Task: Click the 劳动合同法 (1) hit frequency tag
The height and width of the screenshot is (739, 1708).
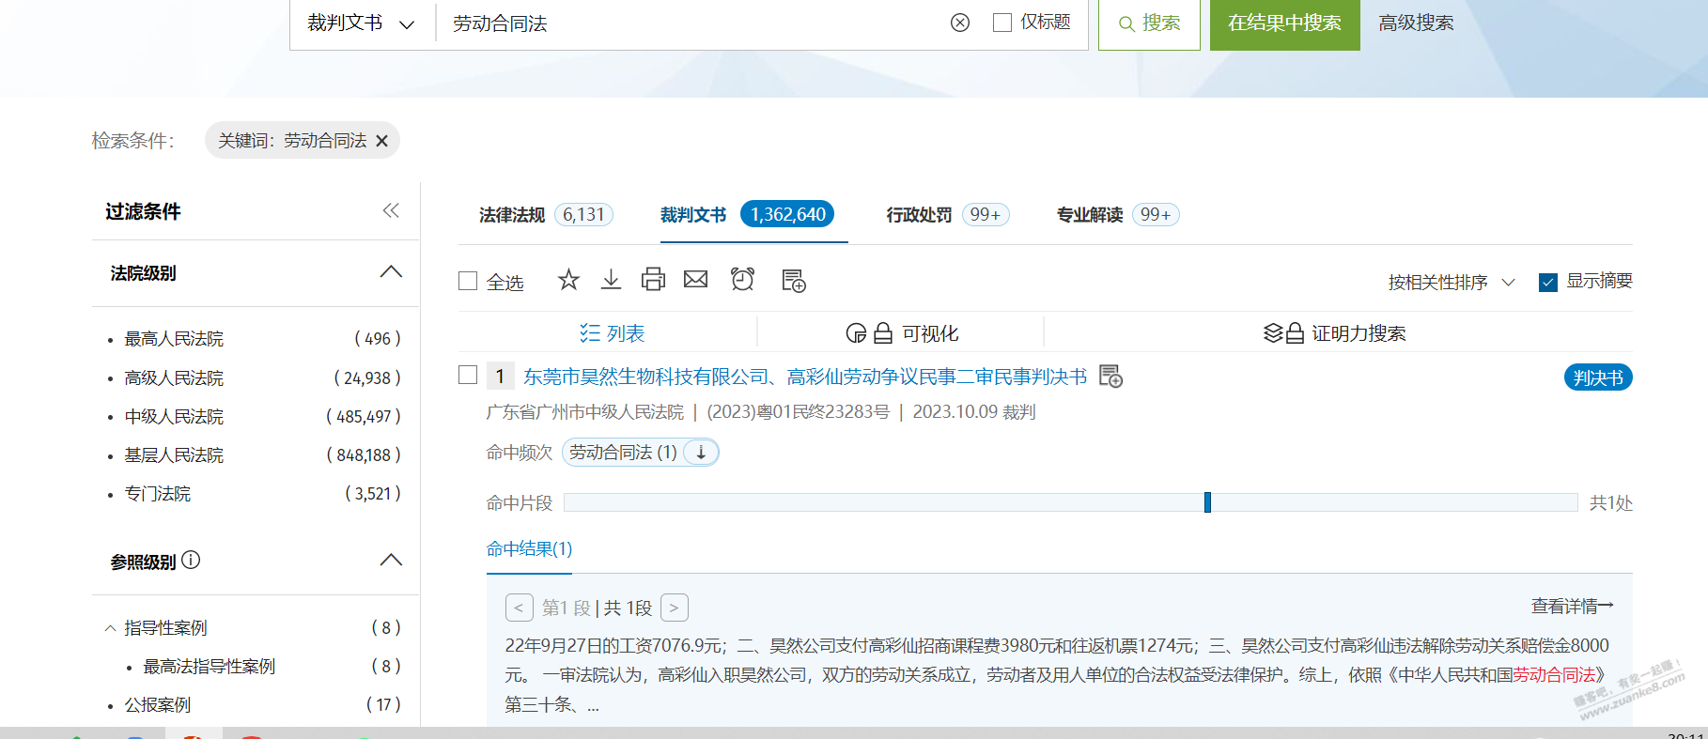Action: coord(623,453)
